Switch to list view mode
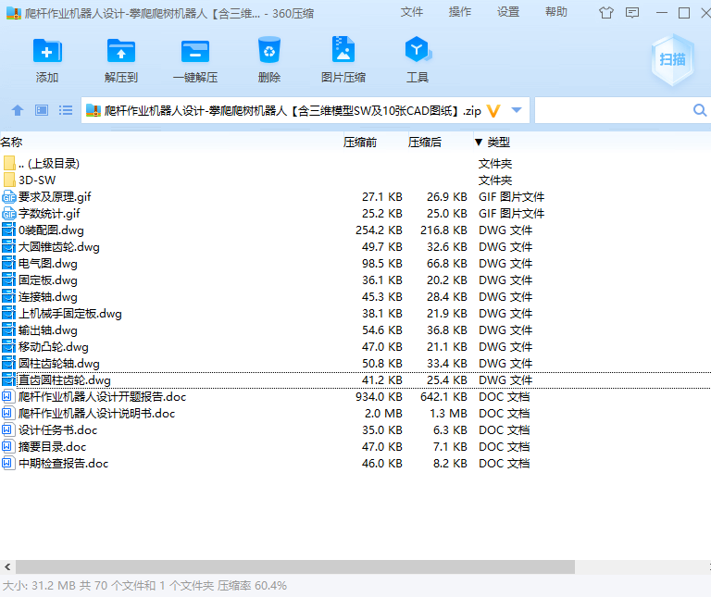The width and height of the screenshot is (711, 597). tap(66, 110)
